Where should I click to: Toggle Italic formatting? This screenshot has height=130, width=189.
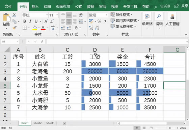[x=30, y=21]
